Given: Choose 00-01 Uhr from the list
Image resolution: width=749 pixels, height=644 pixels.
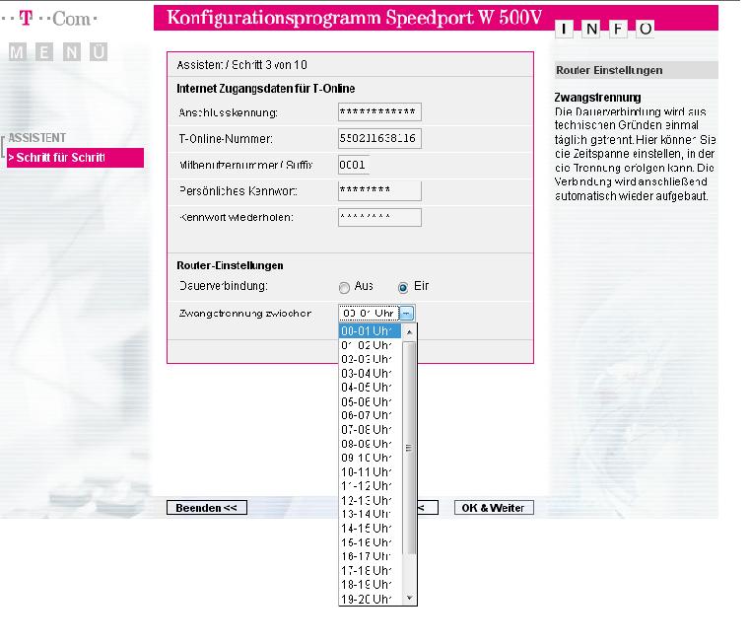Looking at the screenshot, I should (x=370, y=330).
